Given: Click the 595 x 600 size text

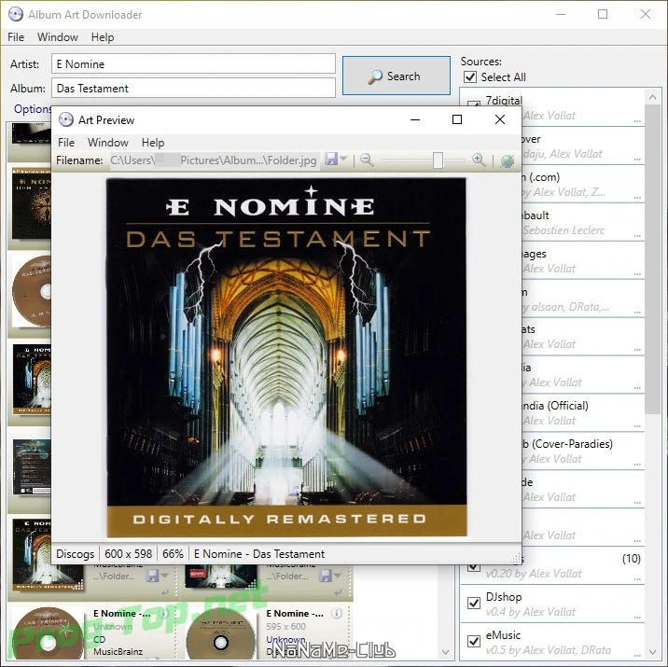Looking at the screenshot, I should pyautogui.click(x=285, y=627).
